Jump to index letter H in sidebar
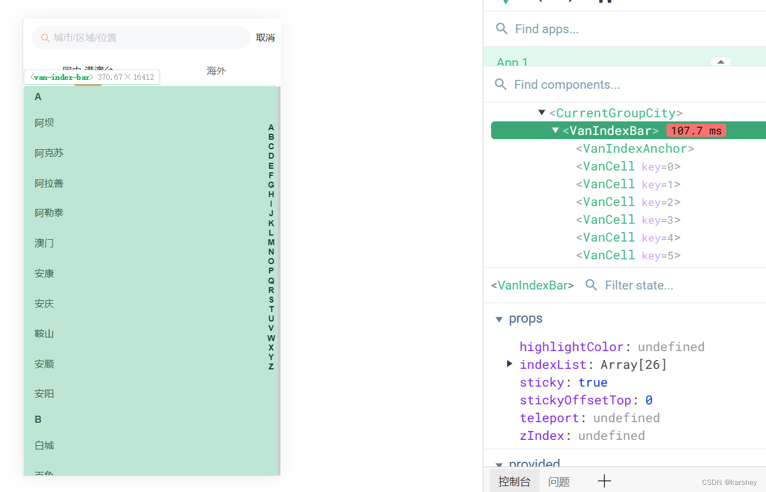The image size is (766, 492). 271,194
